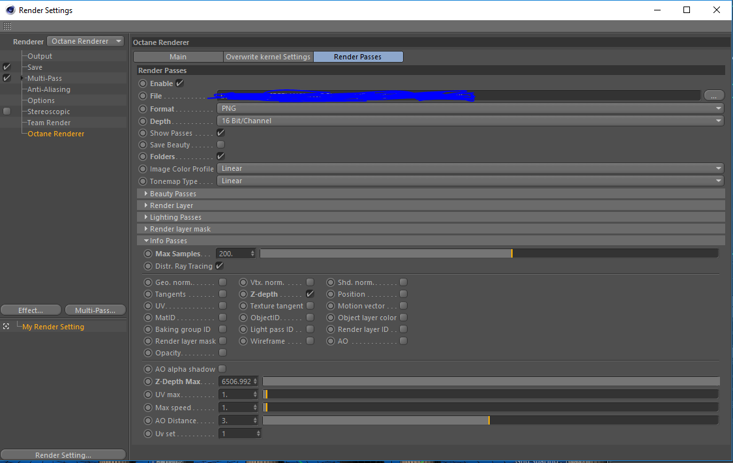Click the UV max slider bar
Screen dimensions: 733x463
[x=490, y=395]
